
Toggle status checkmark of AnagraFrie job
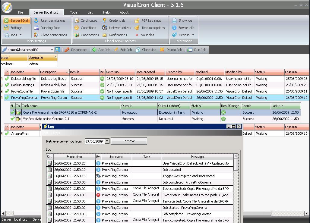pos(7,133)
